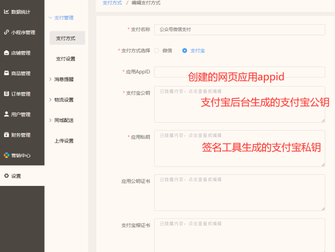This screenshot has width=335, height=252.
Task: Expand the 物流设置 chevron
Action: tap(50, 100)
